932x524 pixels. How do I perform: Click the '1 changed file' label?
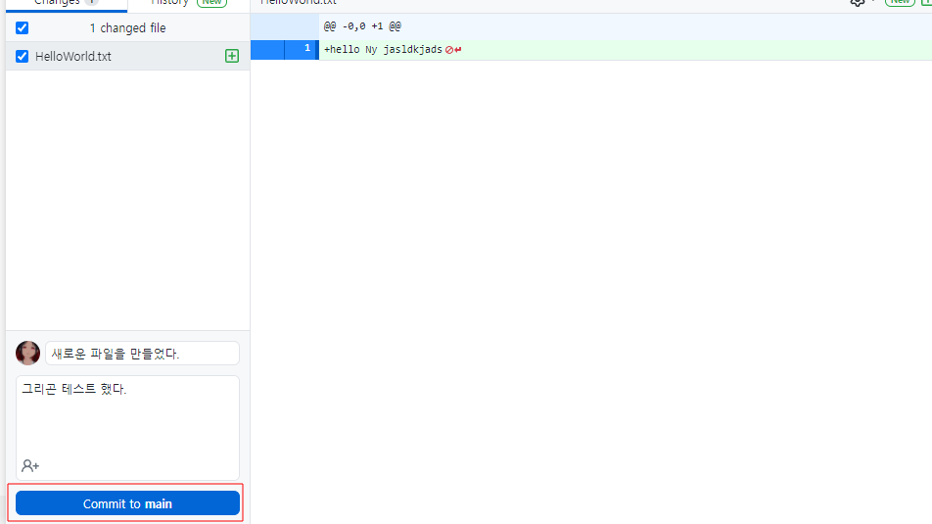click(128, 28)
